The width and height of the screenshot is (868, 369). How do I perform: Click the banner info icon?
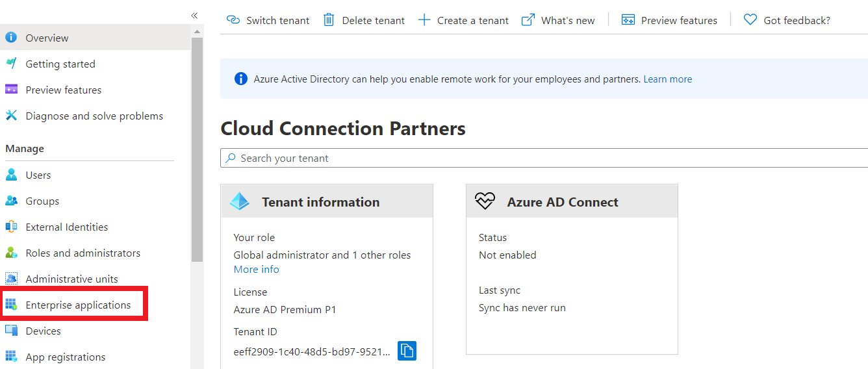tap(241, 79)
